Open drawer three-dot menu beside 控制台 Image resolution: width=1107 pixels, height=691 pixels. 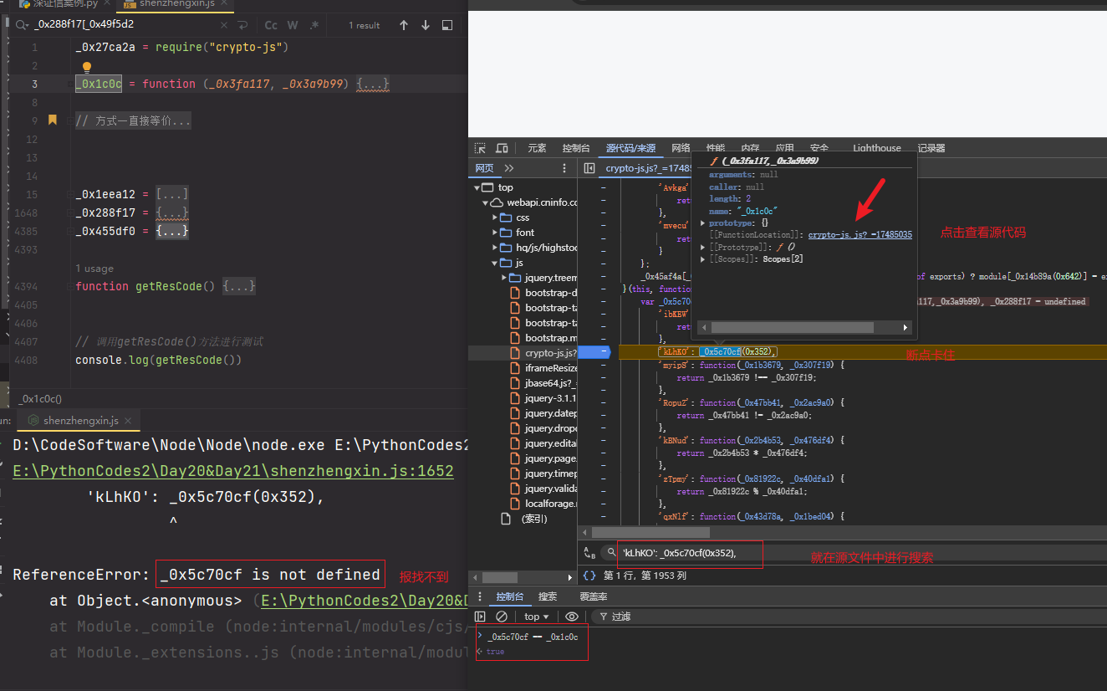pyautogui.click(x=479, y=596)
